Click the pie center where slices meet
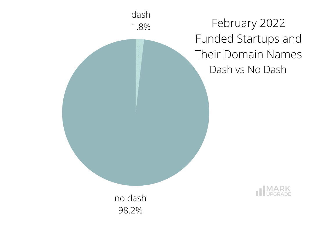This screenshot has width=314, height=232. 136,112
